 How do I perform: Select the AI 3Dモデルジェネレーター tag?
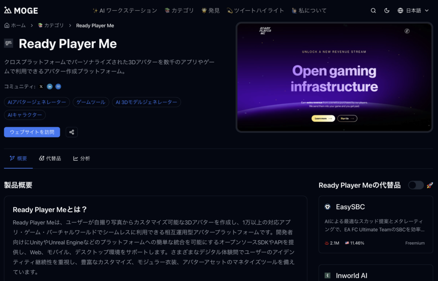tap(146, 102)
